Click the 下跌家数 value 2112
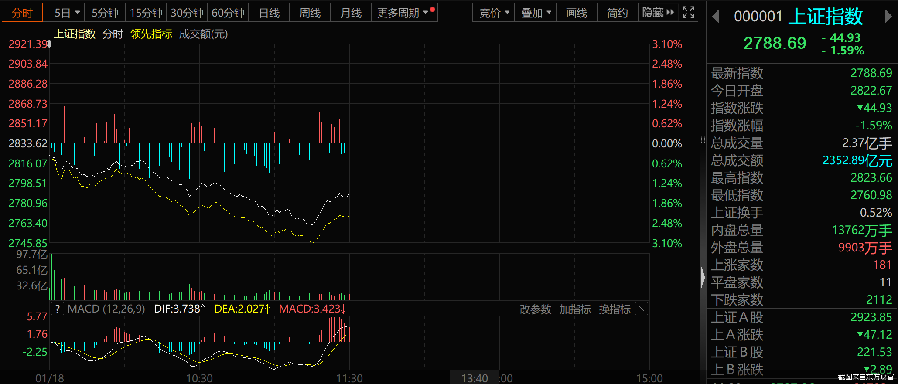The height and width of the screenshot is (384, 898). coord(879,300)
